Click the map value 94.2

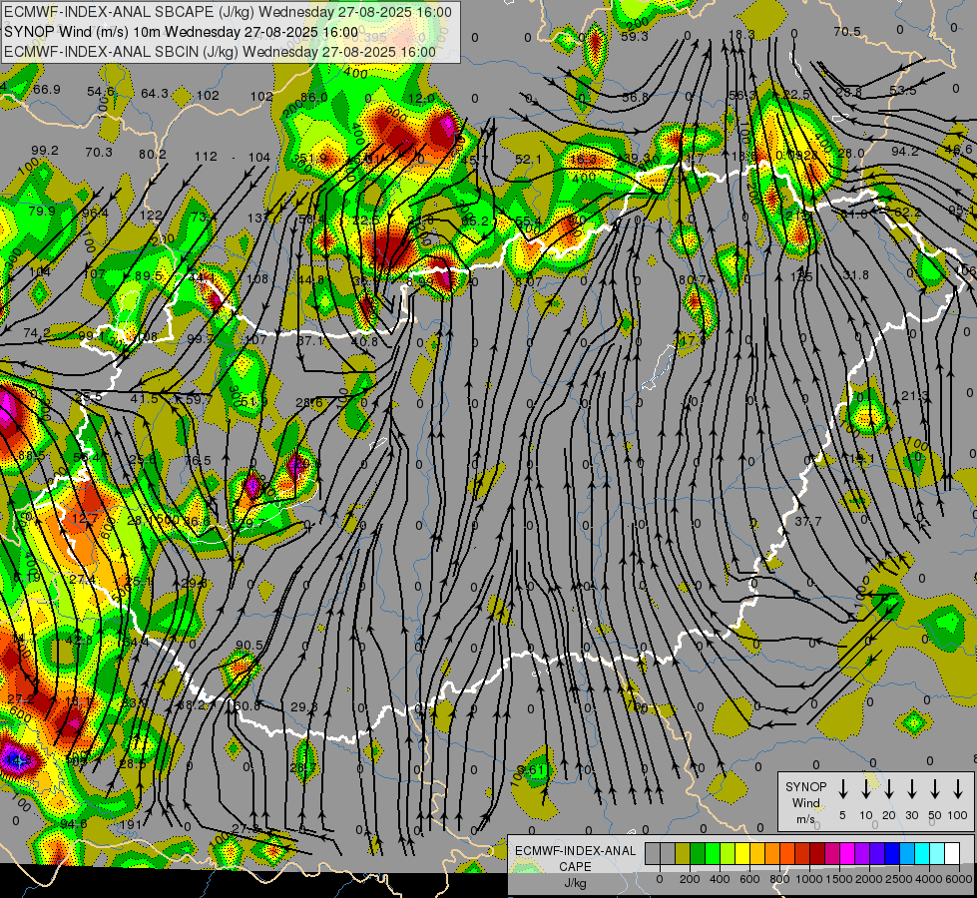point(905,152)
